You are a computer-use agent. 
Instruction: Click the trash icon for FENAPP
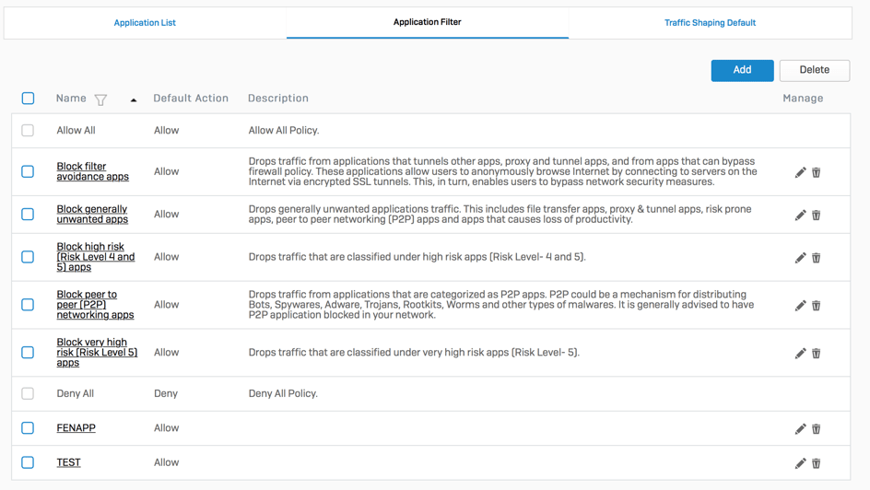pos(817,429)
